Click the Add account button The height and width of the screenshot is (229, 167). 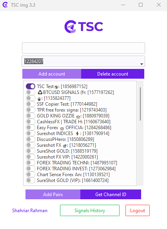coord(52,74)
